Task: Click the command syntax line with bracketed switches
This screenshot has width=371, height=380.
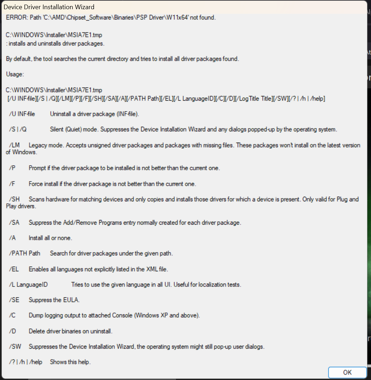Action: tap(166, 99)
